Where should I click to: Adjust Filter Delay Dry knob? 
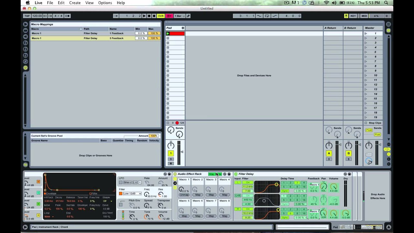[x=346, y=213]
